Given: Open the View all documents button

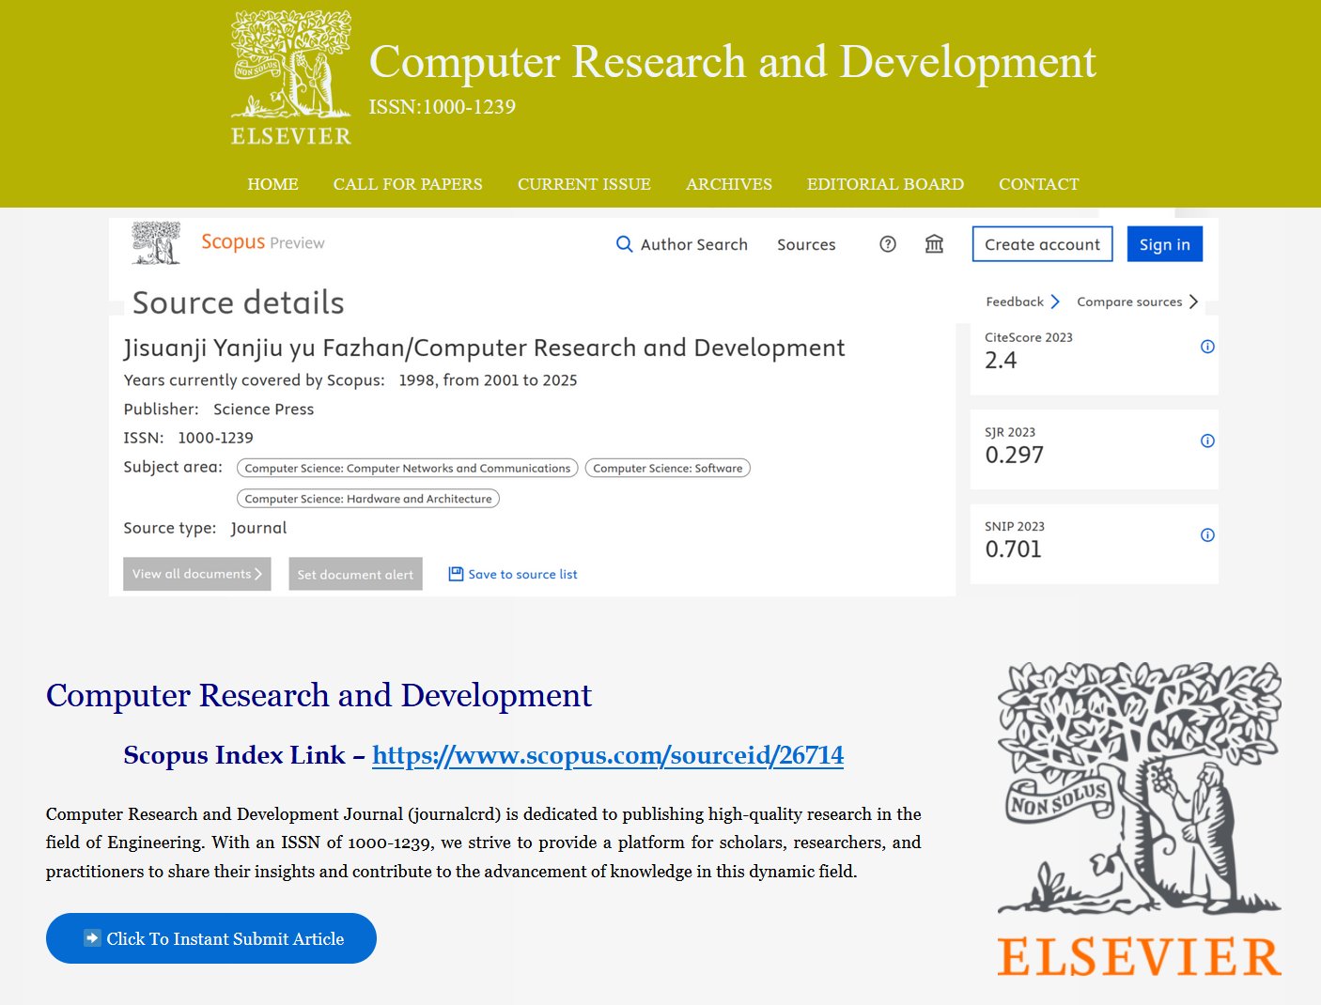Looking at the screenshot, I should click(x=196, y=574).
